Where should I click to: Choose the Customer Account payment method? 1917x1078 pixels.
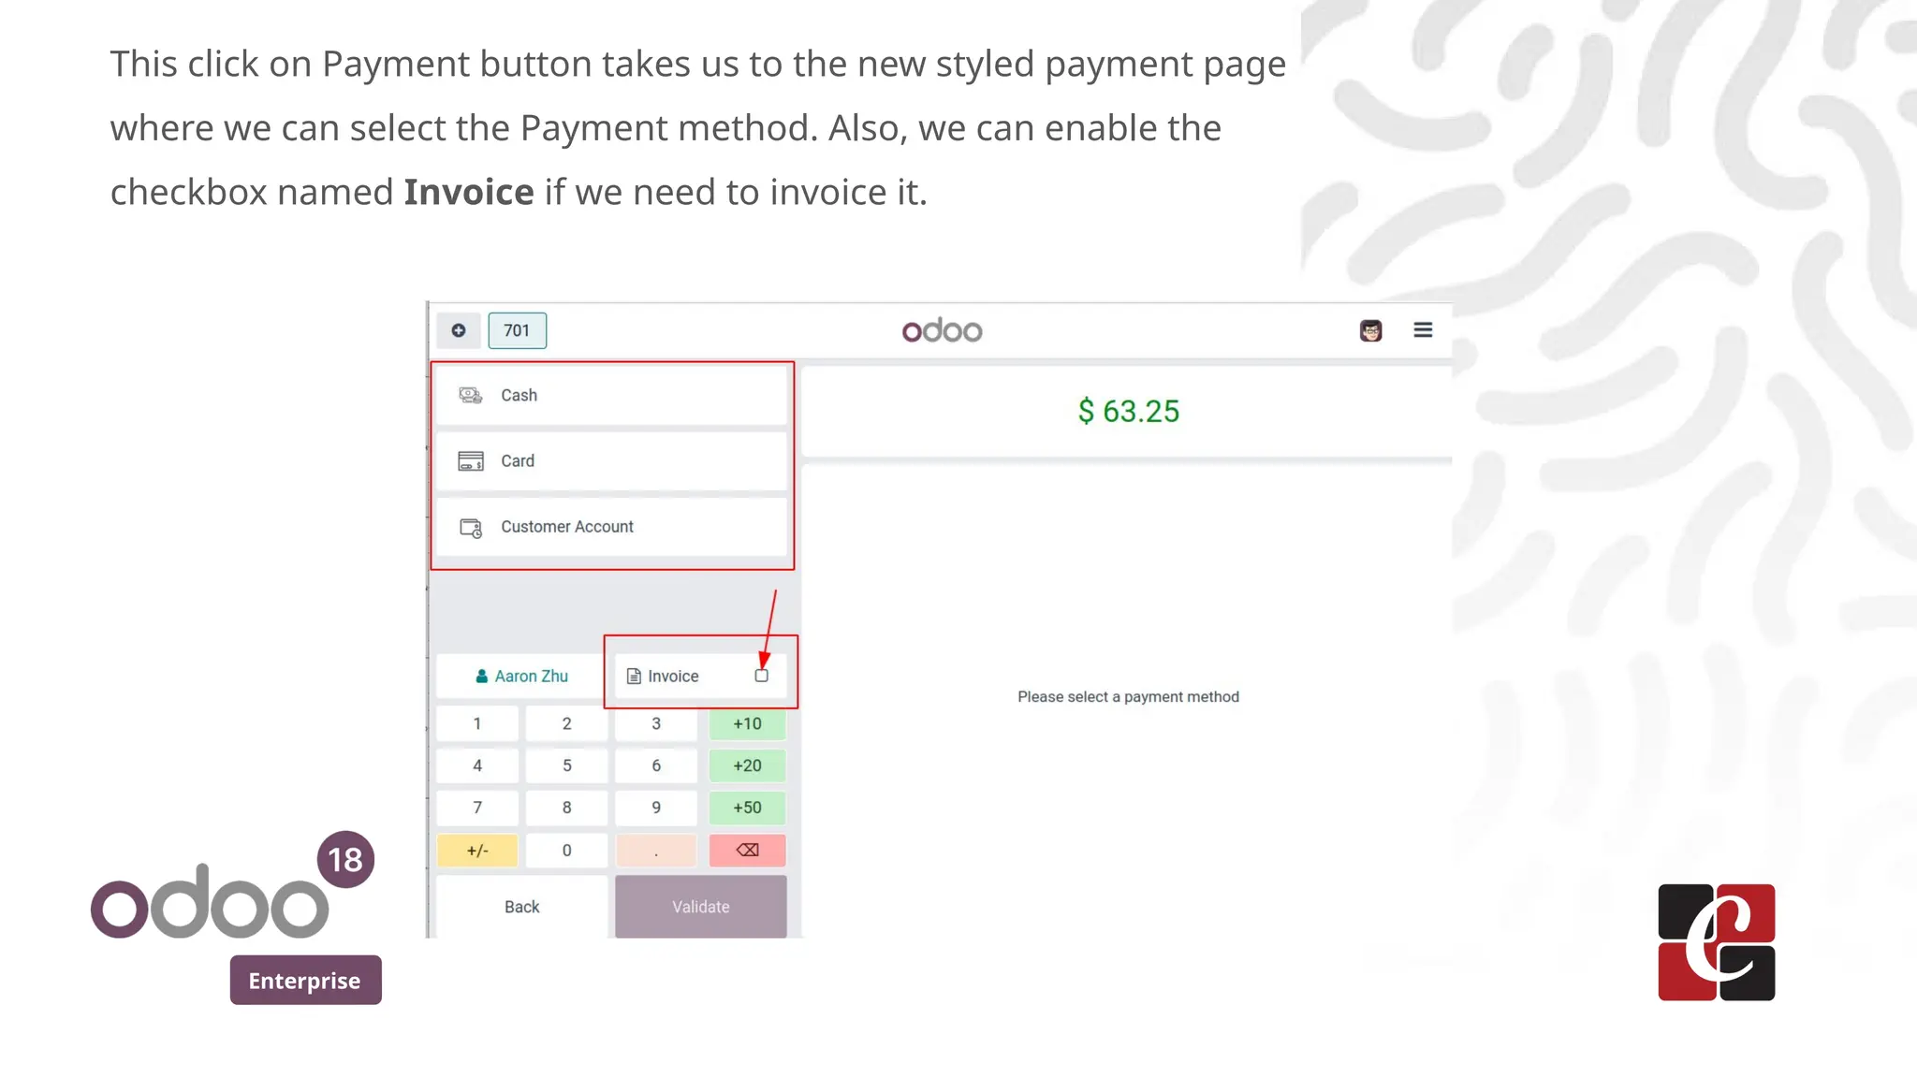[x=612, y=527]
